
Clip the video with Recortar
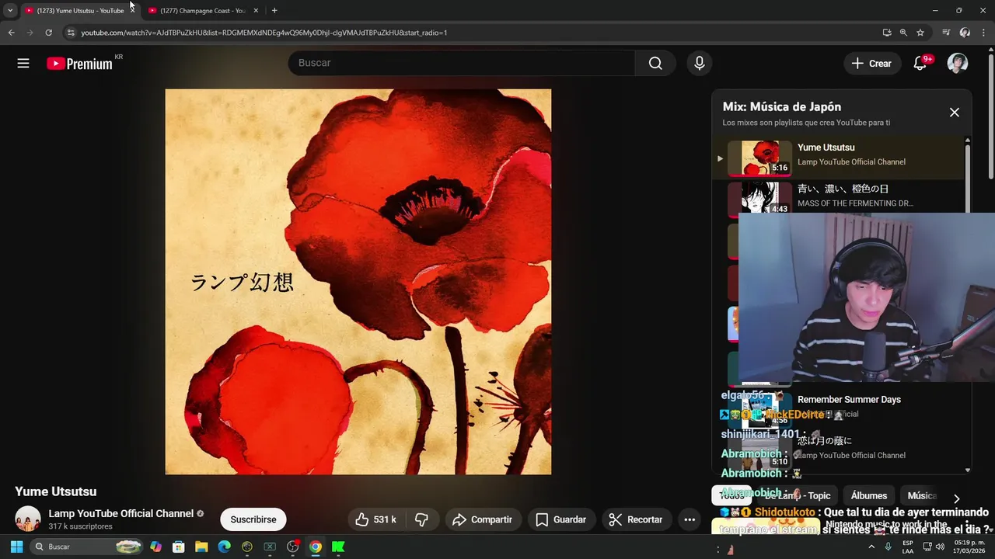coord(637,519)
